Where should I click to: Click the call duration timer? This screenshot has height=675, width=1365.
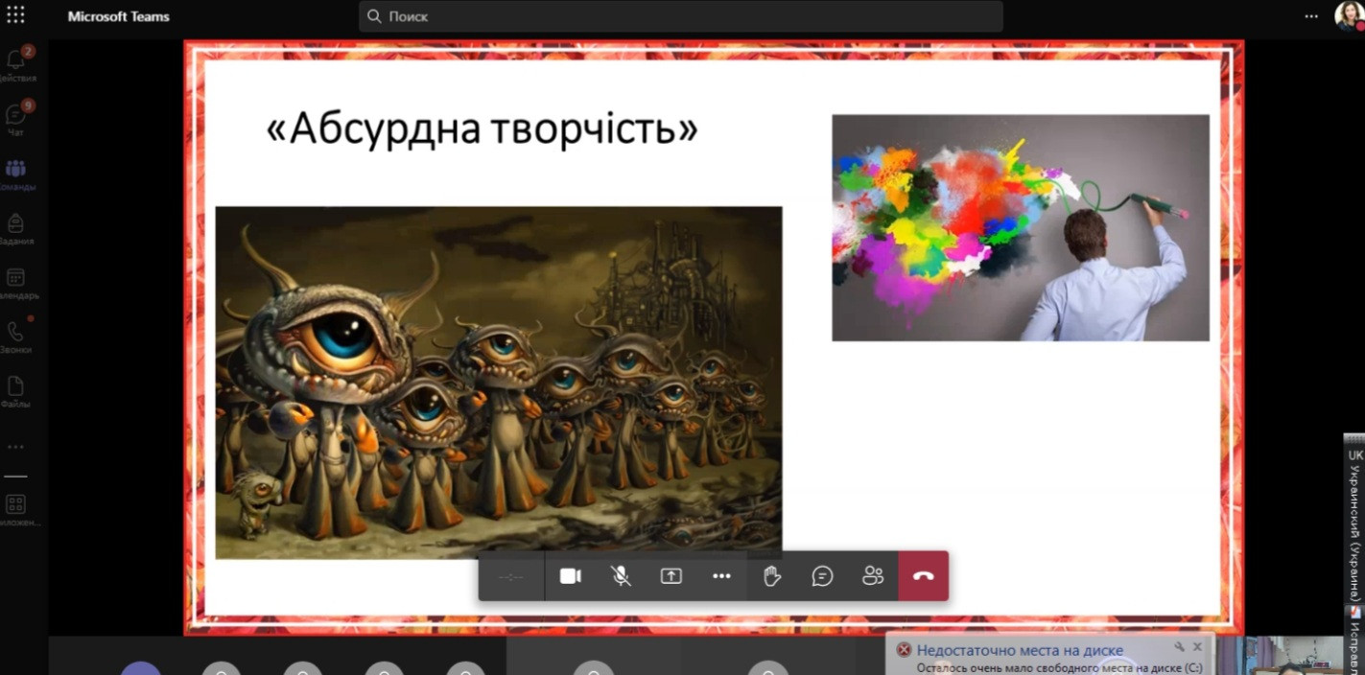point(512,576)
